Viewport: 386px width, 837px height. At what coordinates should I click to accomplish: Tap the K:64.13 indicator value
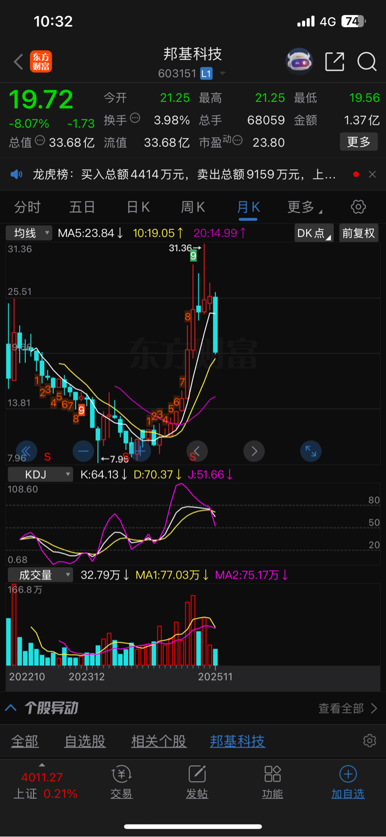click(x=104, y=475)
